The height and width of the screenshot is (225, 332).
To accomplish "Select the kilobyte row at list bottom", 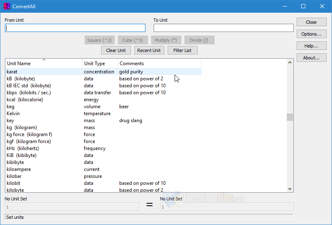I will (x=104, y=190).
